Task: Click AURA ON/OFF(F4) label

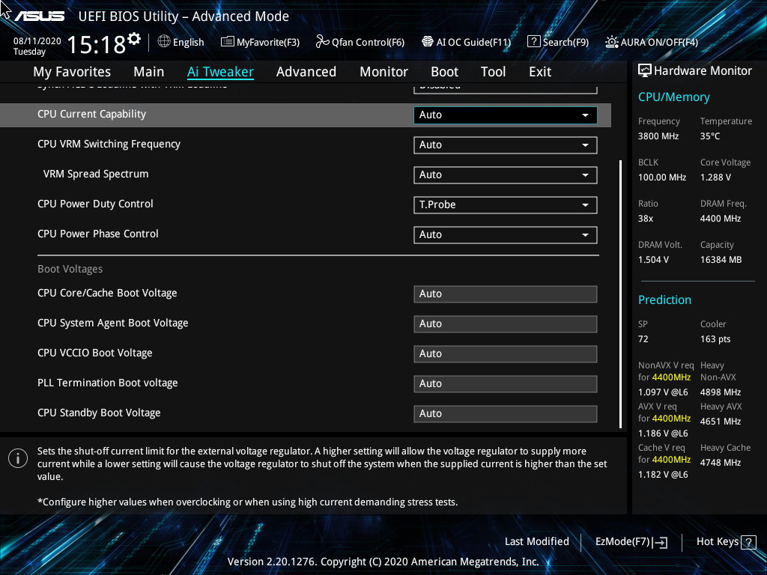Action: coord(659,43)
